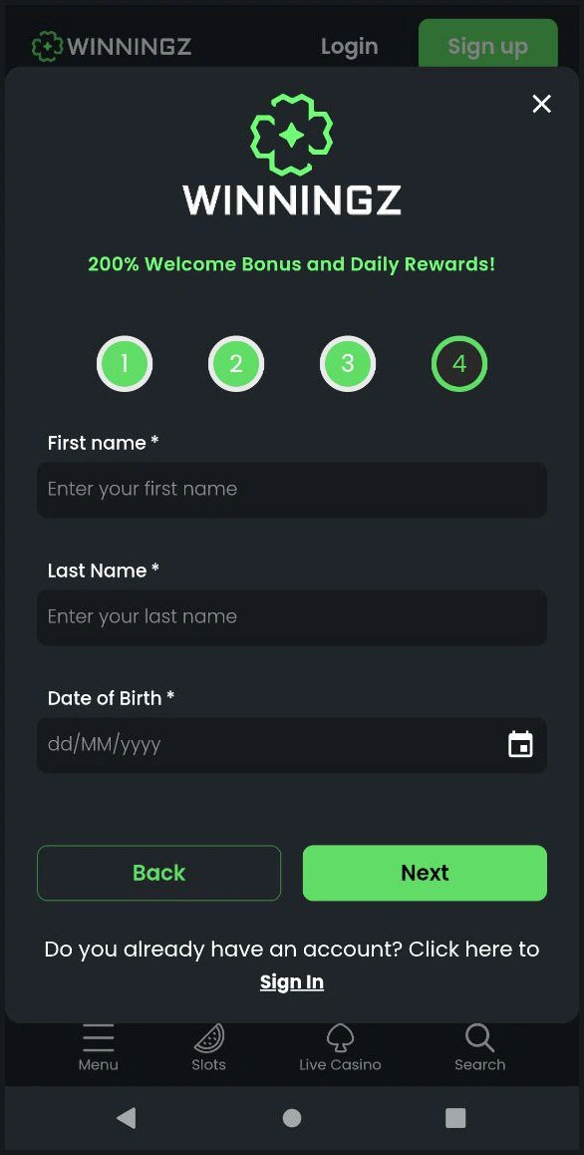This screenshot has width=584, height=1155.
Task: Open the Sign In link
Action: [x=291, y=981]
